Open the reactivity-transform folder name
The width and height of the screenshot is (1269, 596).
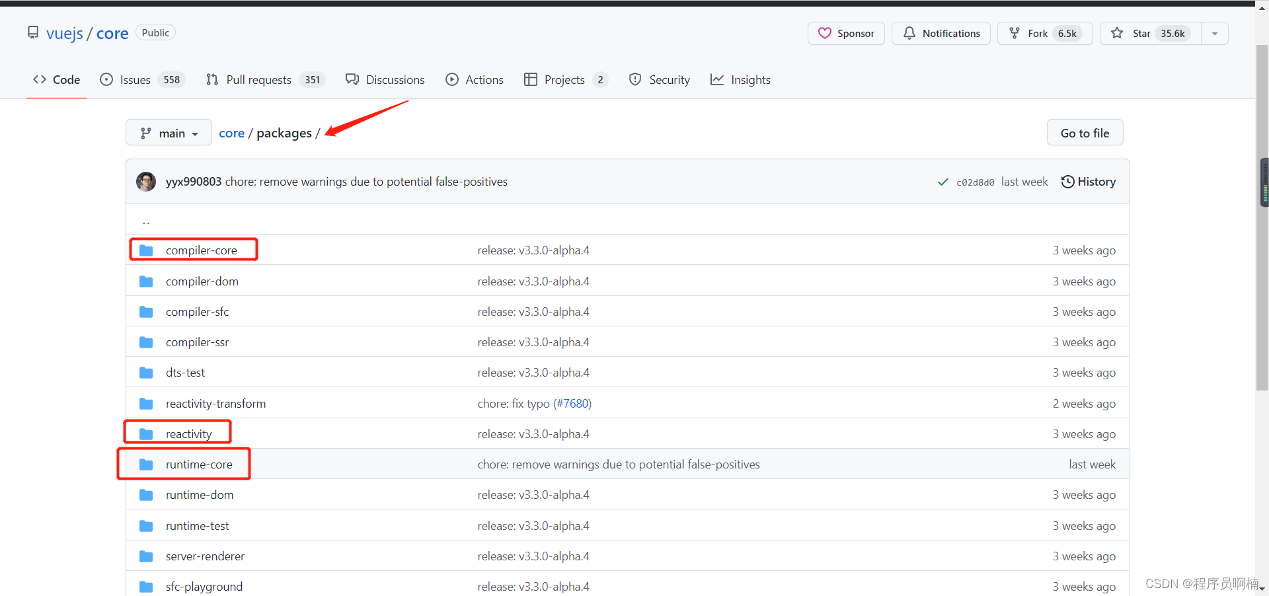point(216,404)
